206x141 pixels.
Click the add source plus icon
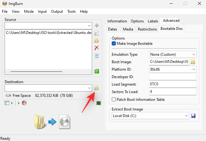97,26
